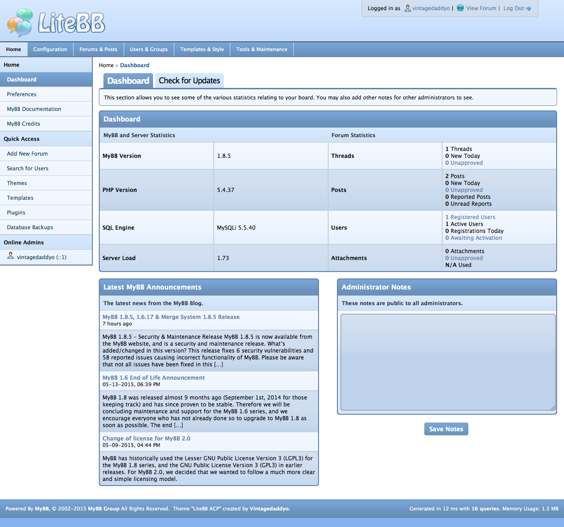This screenshot has height=527, width=564.
Task: Open Database Backups from Quick Access
Action: pyautogui.click(x=30, y=227)
